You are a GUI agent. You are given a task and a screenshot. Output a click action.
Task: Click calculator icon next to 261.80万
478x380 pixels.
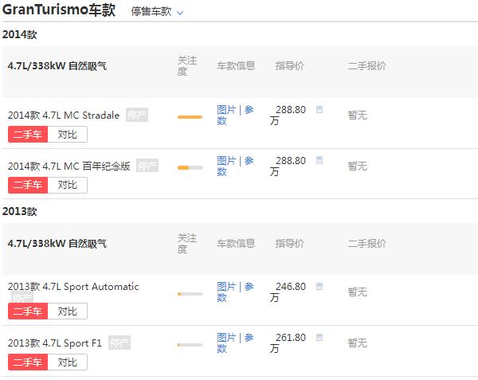click(x=319, y=337)
